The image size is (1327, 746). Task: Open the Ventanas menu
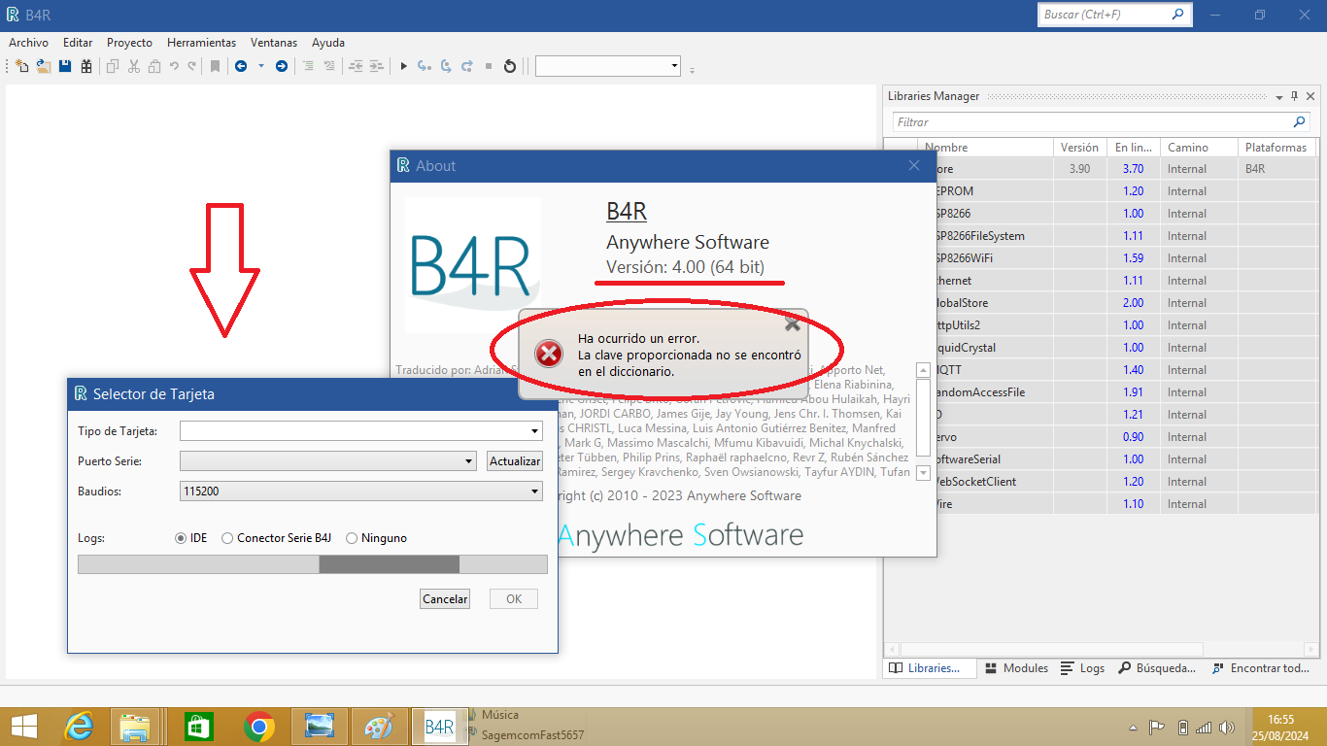click(x=274, y=43)
